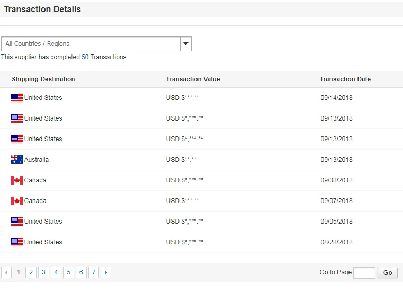Click the Canada flag beside 09/07/2018
Screen dimensions: 403x294
(17, 201)
